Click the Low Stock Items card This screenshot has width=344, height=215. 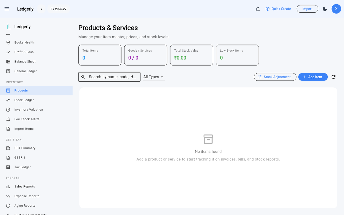coord(237,55)
